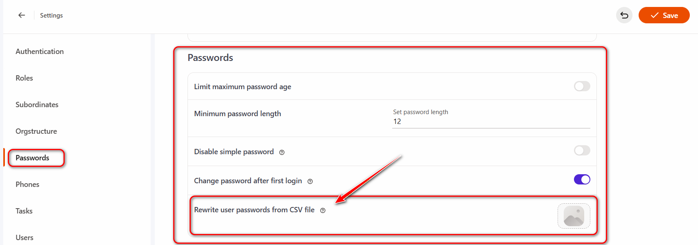Screen dimensions: 698x245
Task: Click the undo changes icon
Action: tap(624, 15)
